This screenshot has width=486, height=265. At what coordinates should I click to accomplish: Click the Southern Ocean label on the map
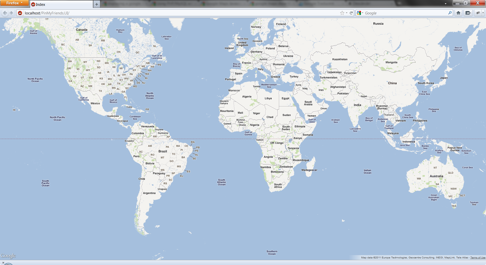(x=272, y=253)
